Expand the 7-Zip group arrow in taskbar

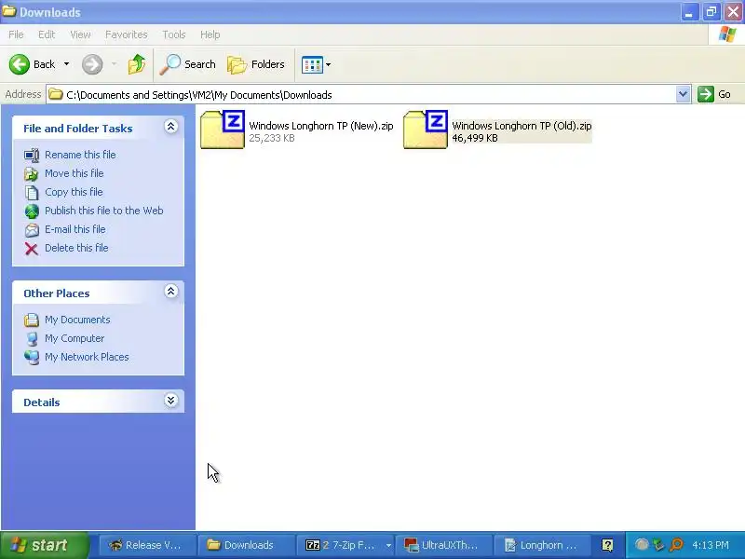click(x=388, y=545)
